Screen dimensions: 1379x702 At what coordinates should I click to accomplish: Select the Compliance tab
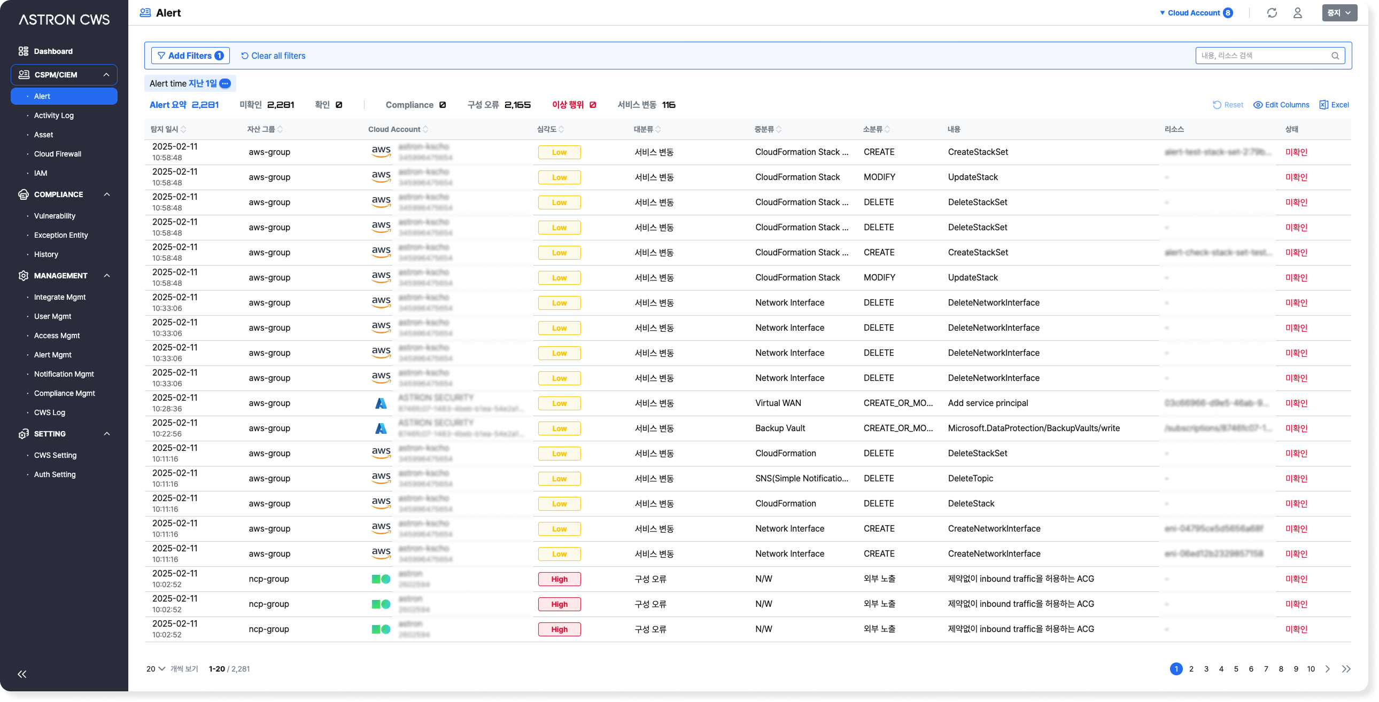[415, 105]
